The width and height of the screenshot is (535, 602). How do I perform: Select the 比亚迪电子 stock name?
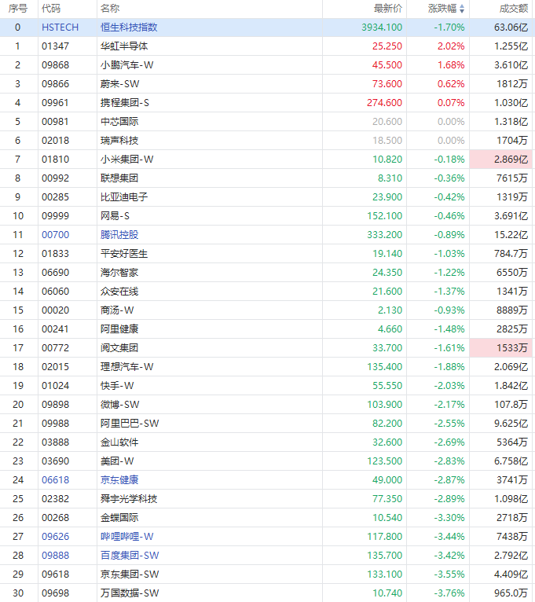point(124,197)
